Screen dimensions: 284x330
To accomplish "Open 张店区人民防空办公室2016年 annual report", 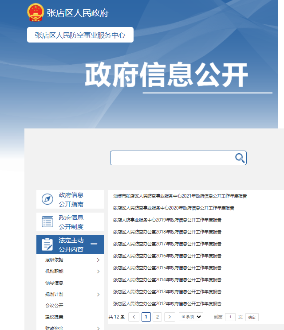I will click(x=167, y=256).
